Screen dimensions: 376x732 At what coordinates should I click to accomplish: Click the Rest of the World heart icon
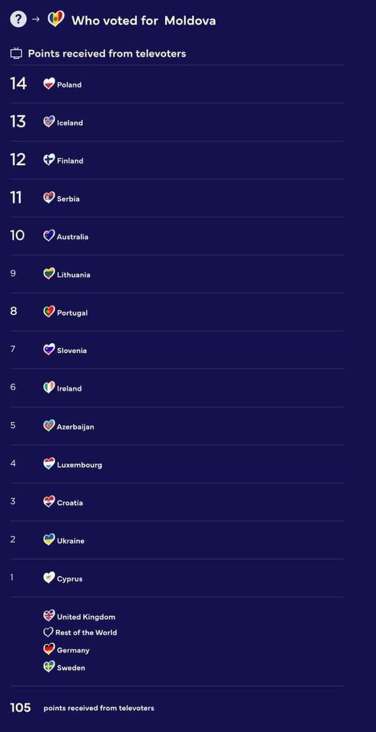[x=48, y=632]
